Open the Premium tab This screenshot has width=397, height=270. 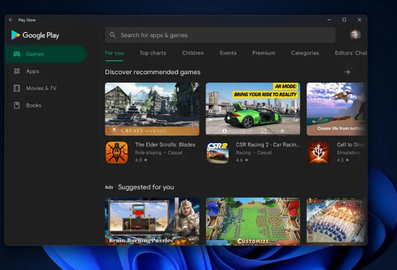(264, 53)
